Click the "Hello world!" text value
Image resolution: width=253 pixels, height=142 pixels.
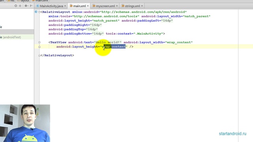click(x=108, y=42)
